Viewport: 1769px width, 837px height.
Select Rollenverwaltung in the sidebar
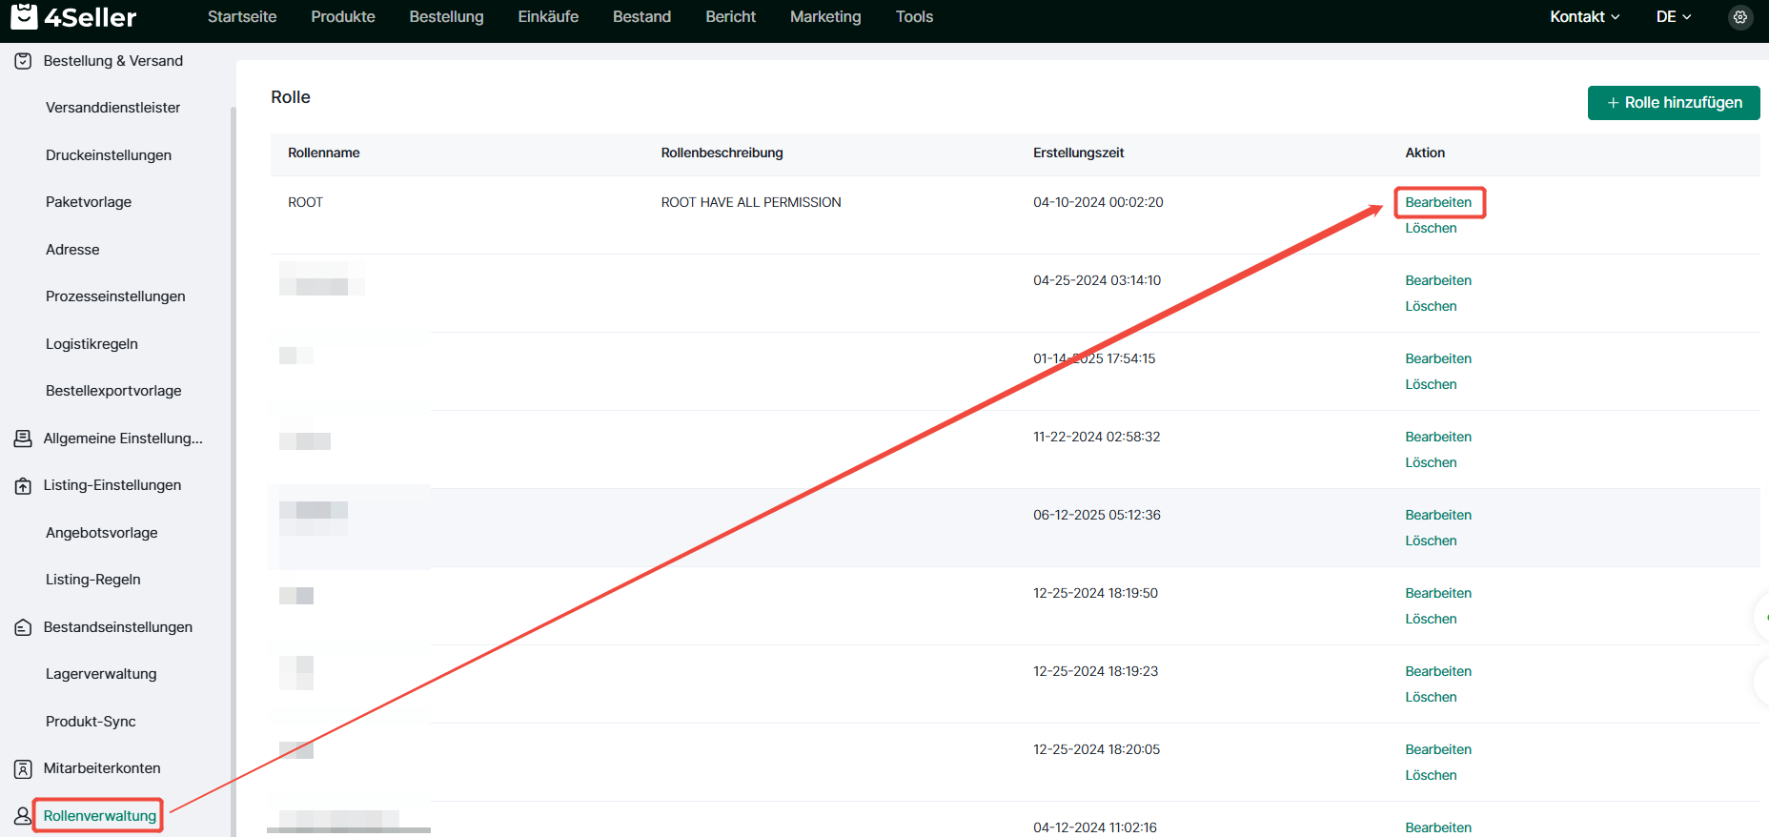[x=100, y=816]
